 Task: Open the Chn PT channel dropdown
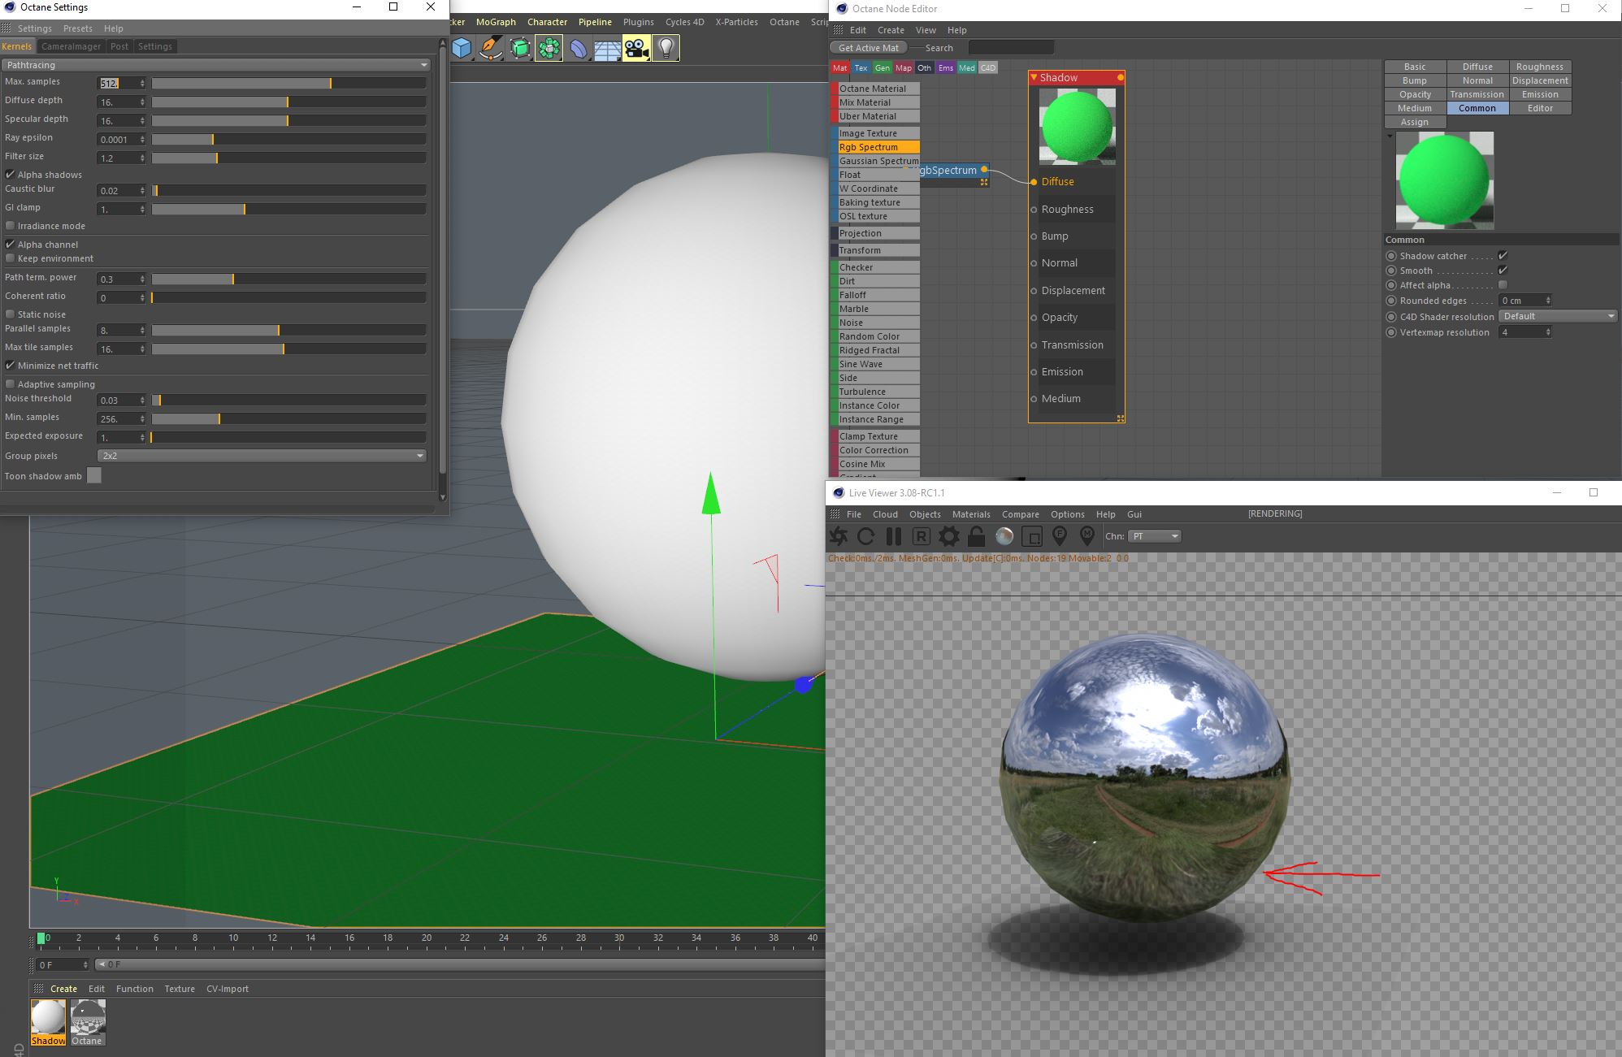[x=1154, y=536]
